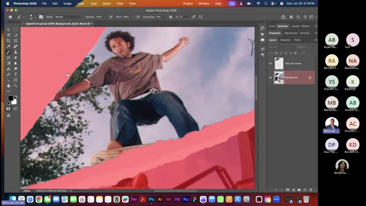Open Photoshop search magnifier in options bar
The image size is (366, 206).
(298, 17)
